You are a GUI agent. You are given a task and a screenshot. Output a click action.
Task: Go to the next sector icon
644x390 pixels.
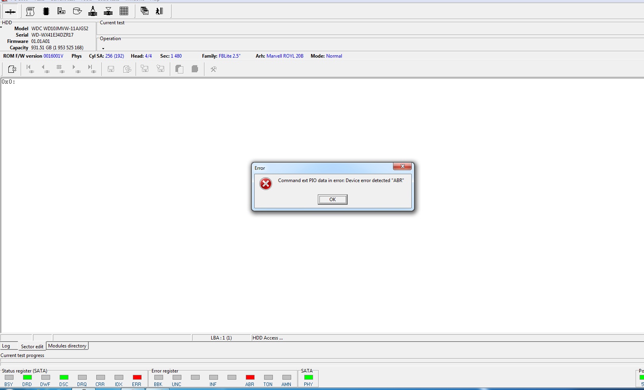[76, 69]
